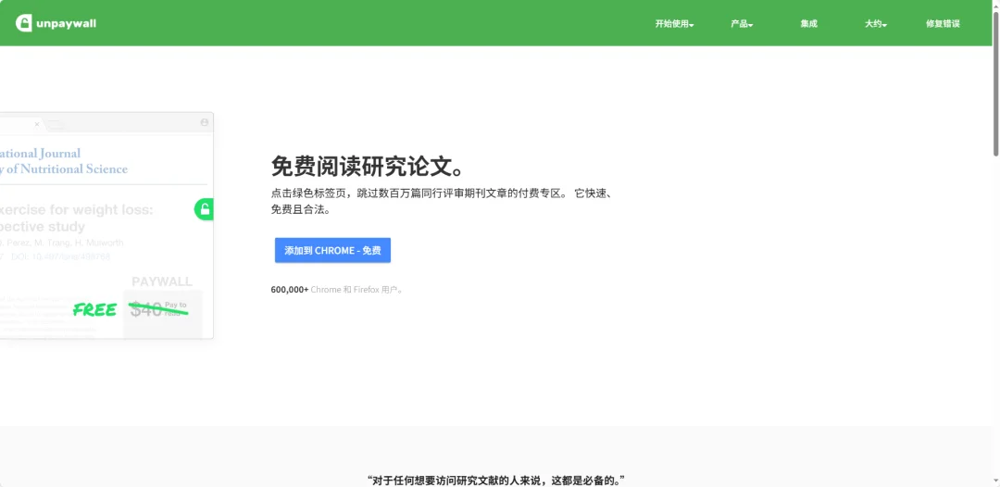1000x487 pixels.
Task: Expand the 产品 dropdown menu
Action: point(742,23)
